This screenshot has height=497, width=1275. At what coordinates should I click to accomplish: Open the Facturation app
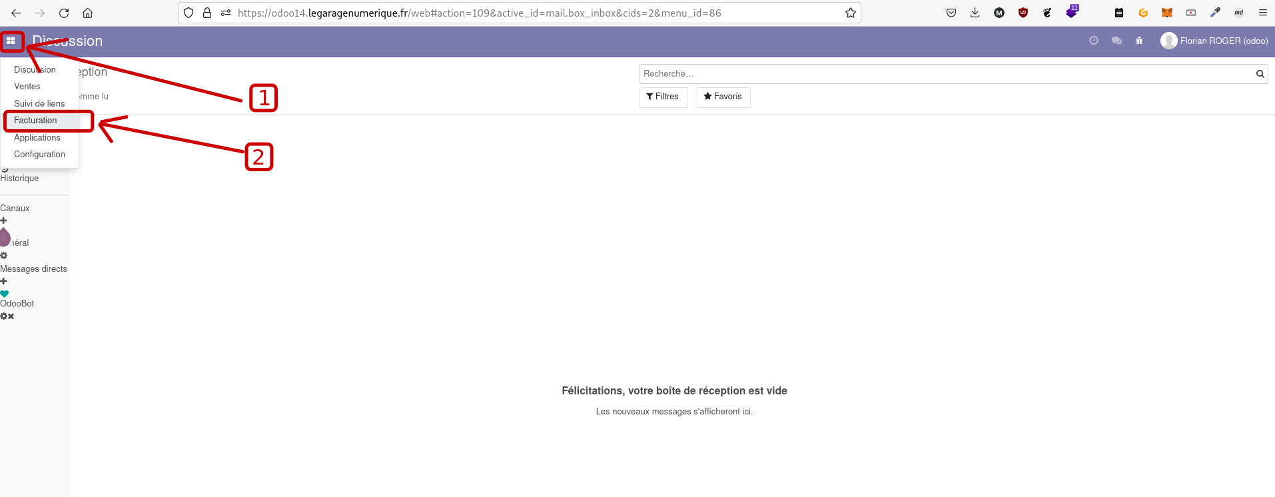35,121
